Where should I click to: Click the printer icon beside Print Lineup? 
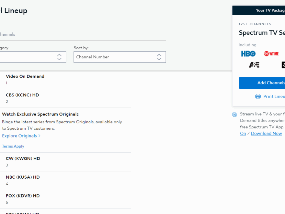pos(258,96)
